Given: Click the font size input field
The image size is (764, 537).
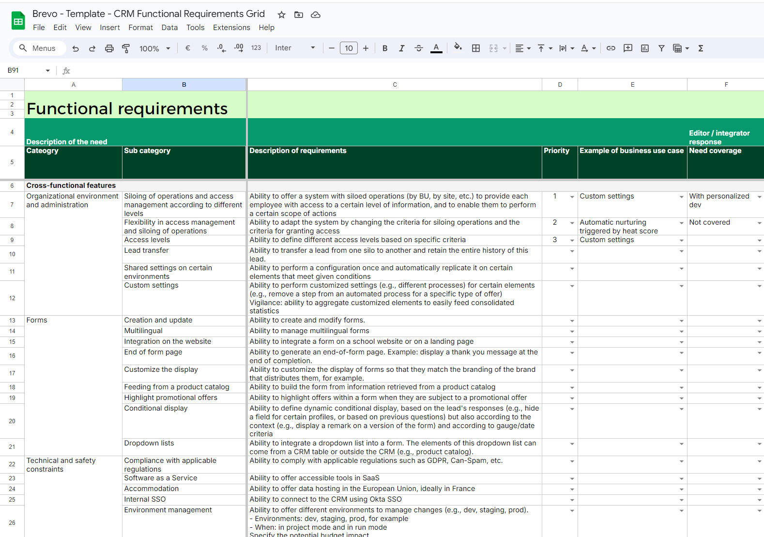Looking at the screenshot, I should (349, 48).
